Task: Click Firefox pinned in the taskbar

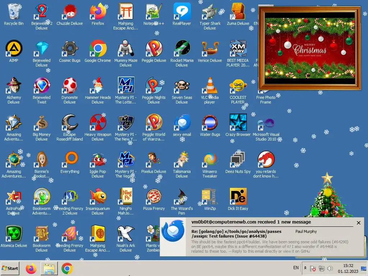Action: 31,268
